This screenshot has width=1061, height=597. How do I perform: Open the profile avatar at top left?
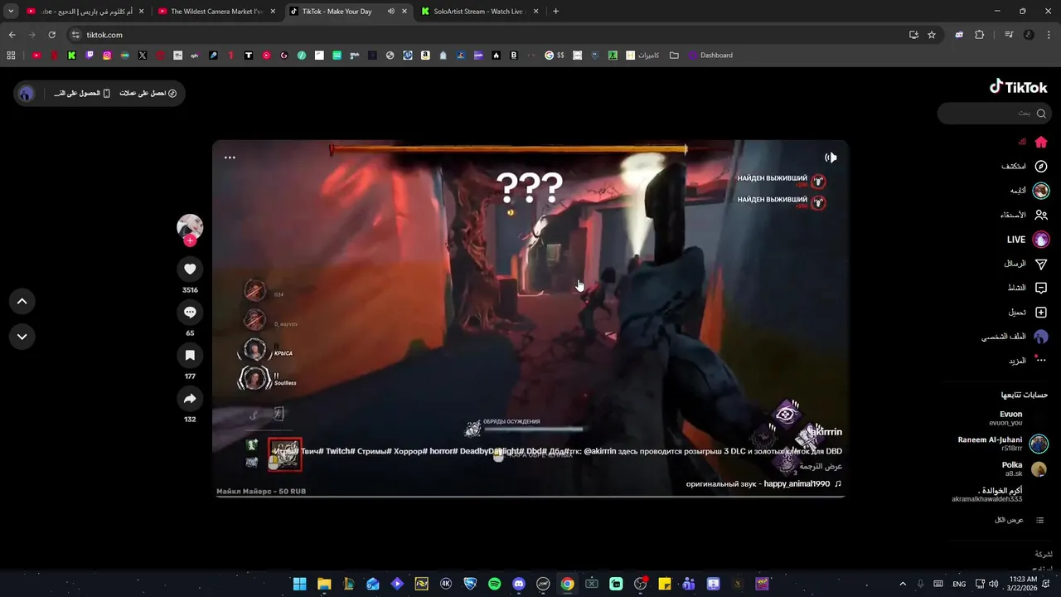[x=27, y=94]
